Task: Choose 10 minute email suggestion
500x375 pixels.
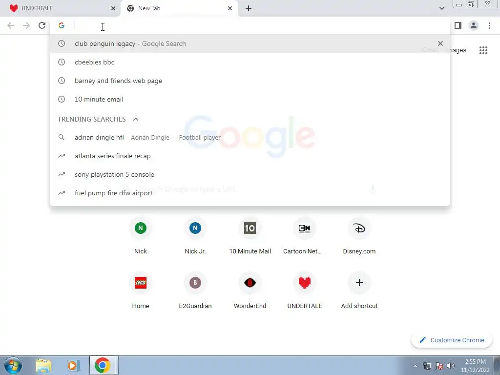Action: click(x=250, y=99)
